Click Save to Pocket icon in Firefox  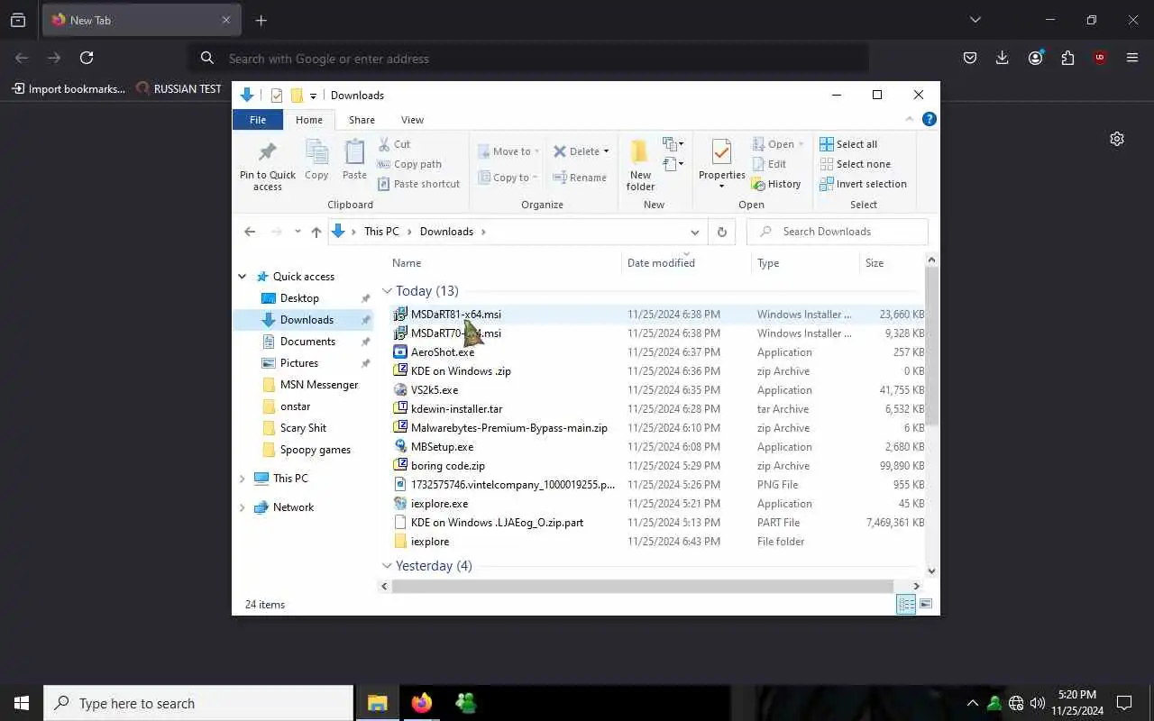click(970, 58)
